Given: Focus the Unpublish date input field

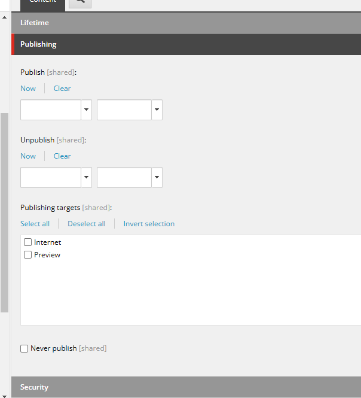Looking at the screenshot, I should point(51,177).
